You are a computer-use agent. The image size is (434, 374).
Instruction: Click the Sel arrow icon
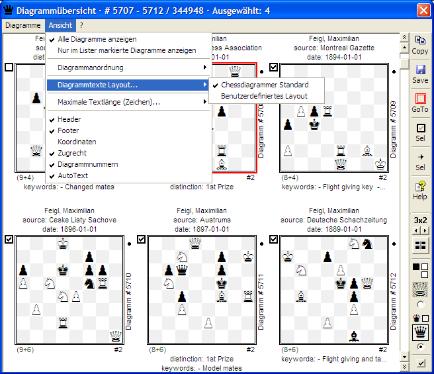pos(419,161)
